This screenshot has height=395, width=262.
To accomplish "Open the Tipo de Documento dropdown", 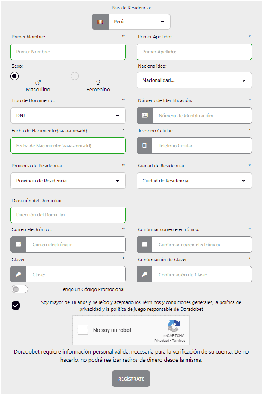I will tap(68, 116).
